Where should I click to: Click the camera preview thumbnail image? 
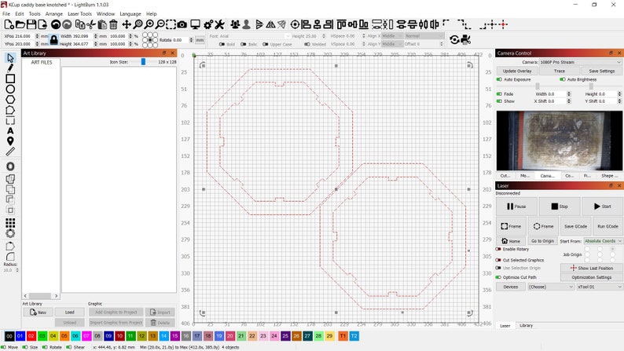559,141
